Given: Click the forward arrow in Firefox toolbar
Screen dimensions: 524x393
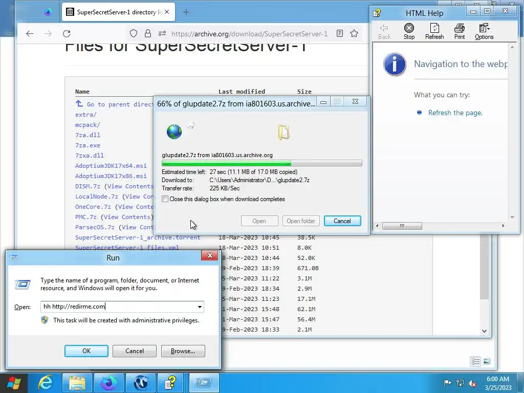Looking at the screenshot, I should click(x=48, y=33).
